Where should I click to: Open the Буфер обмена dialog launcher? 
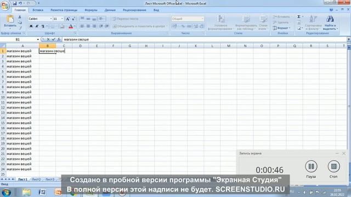(x=24, y=33)
